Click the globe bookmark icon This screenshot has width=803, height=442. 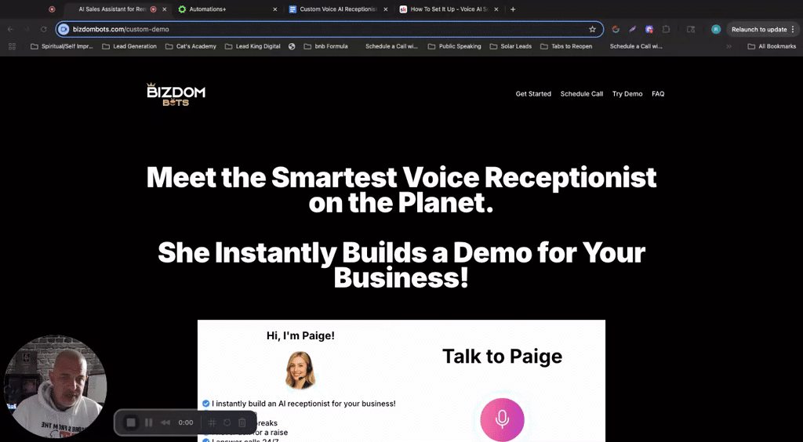pyautogui.click(x=292, y=46)
